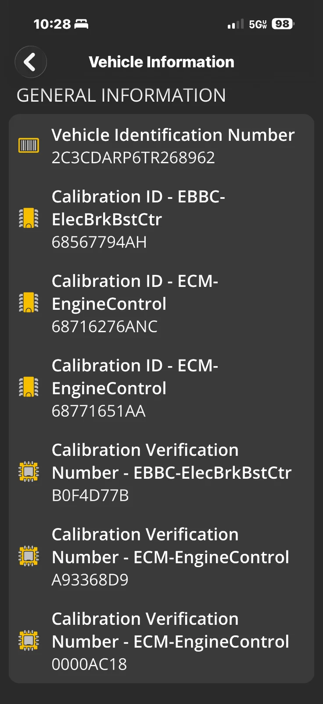
Task: Tap the calibration ID value 68716276ANC
Action: (x=104, y=326)
